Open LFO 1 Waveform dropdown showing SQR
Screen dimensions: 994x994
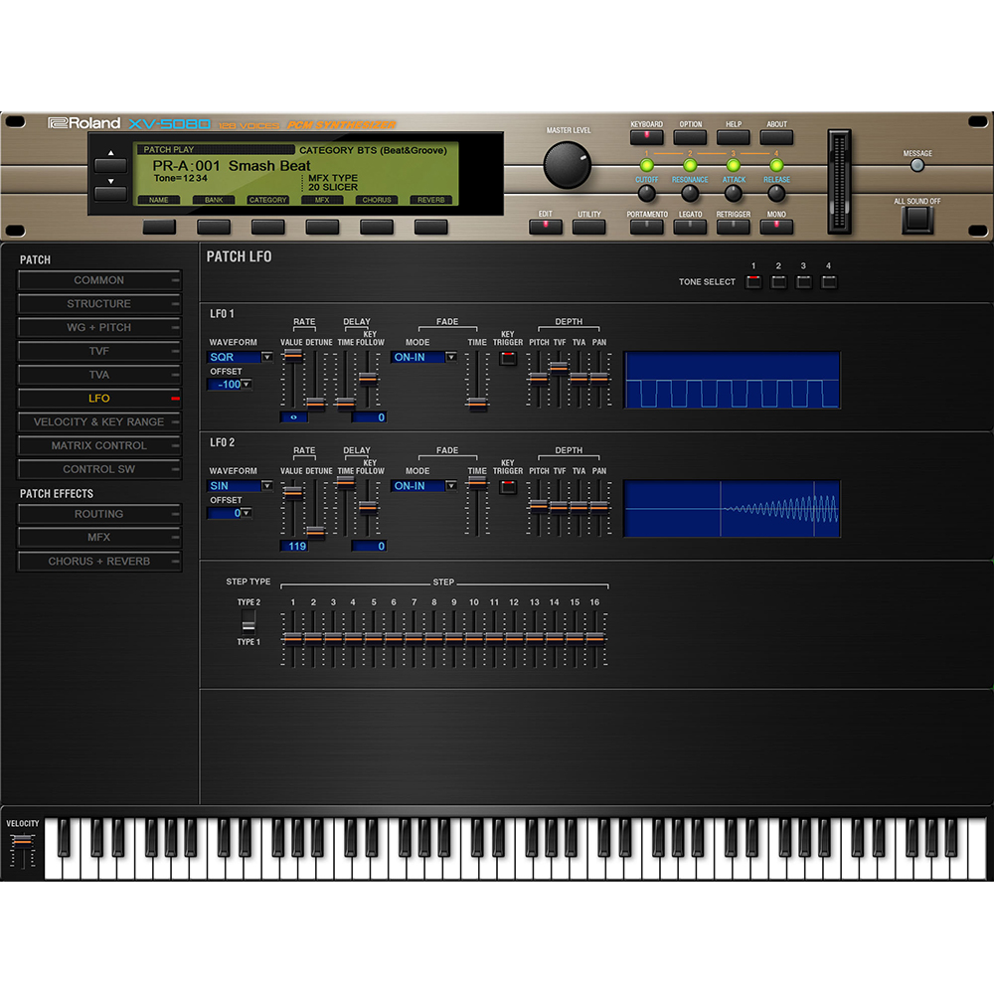(x=240, y=357)
